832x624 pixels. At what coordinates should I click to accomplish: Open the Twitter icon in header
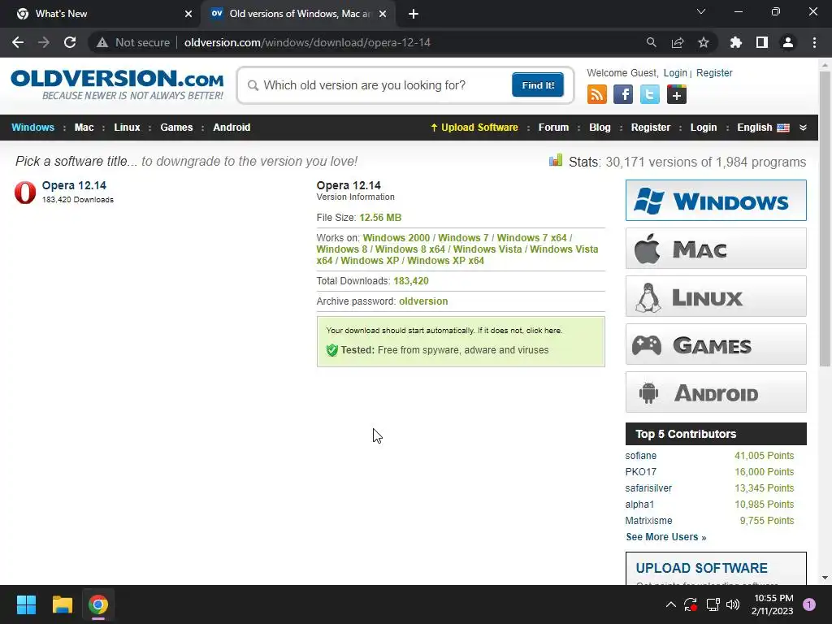pos(649,94)
